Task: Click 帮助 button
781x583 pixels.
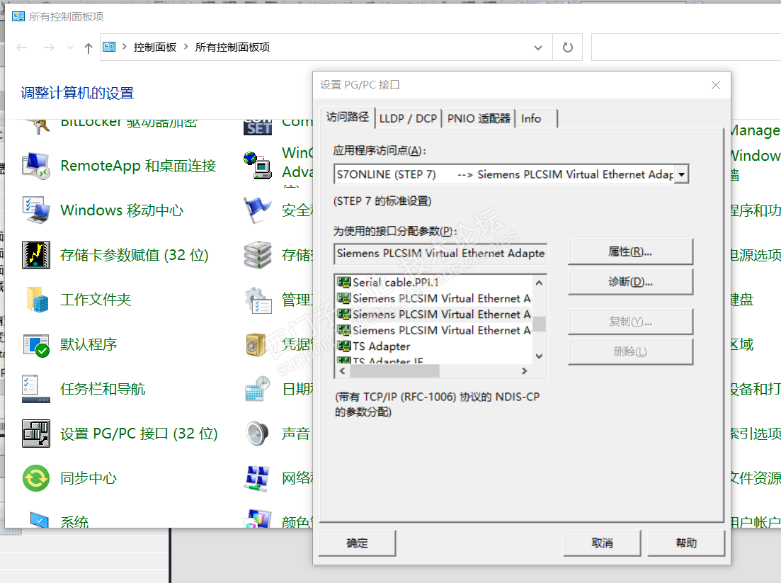Action: pyautogui.click(x=686, y=543)
